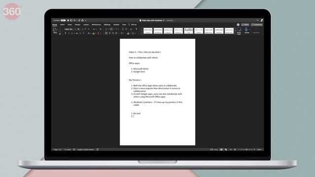Justify the paragraph text
The width and height of the screenshot is (315, 177).
[116, 33]
